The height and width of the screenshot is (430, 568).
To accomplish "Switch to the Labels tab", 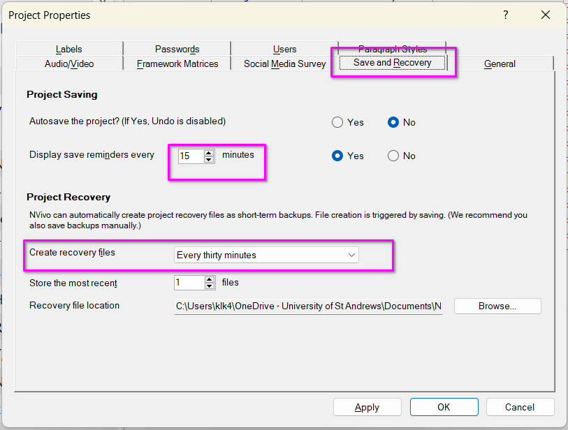I will [x=69, y=49].
